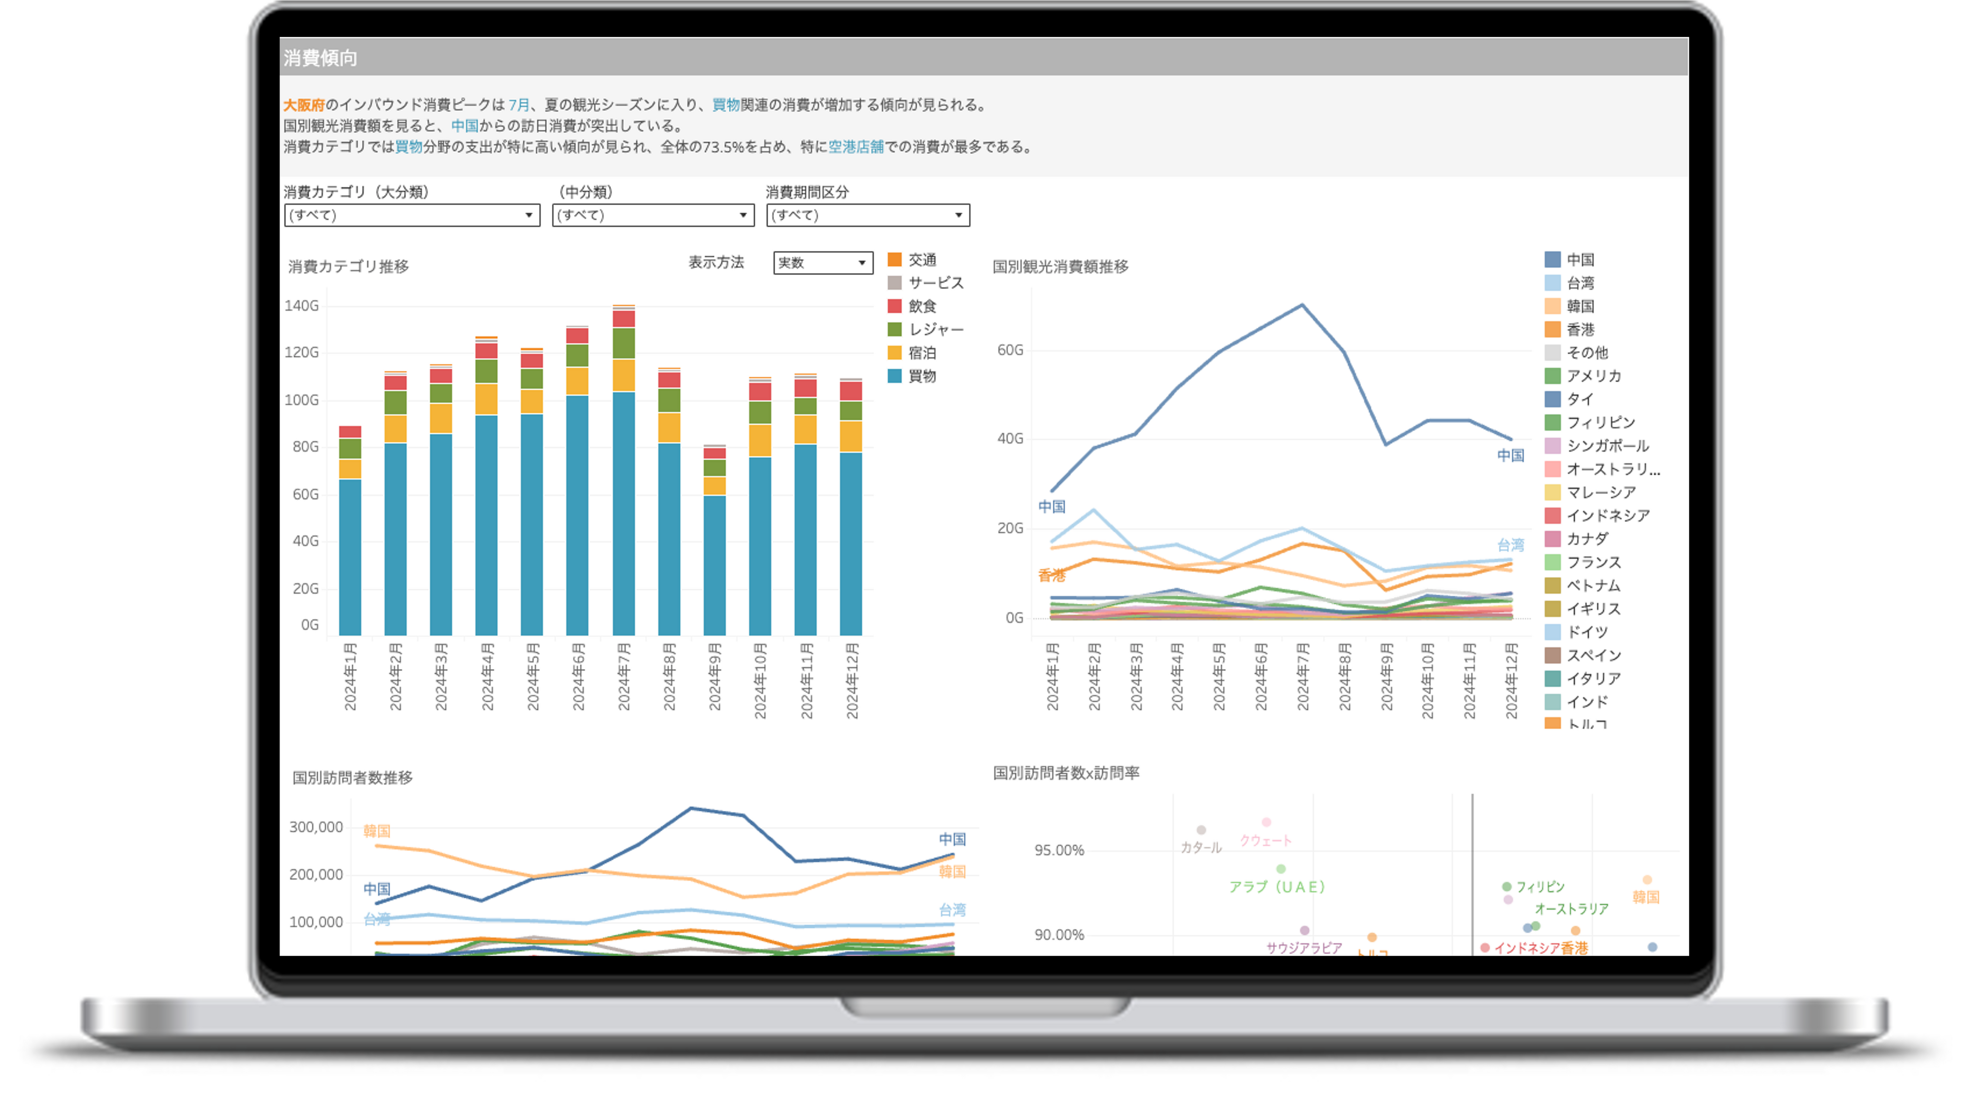Viewport: 1971px width, 1097px height.
Task: Click the 国別観光消費額推移 chart title
Action: coord(1060,266)
